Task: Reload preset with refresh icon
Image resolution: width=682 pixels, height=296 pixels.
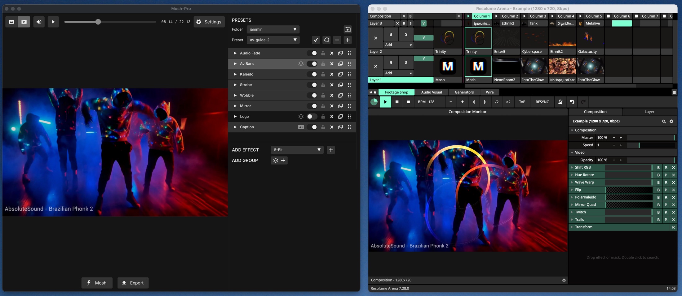Action: coord(326,40)
